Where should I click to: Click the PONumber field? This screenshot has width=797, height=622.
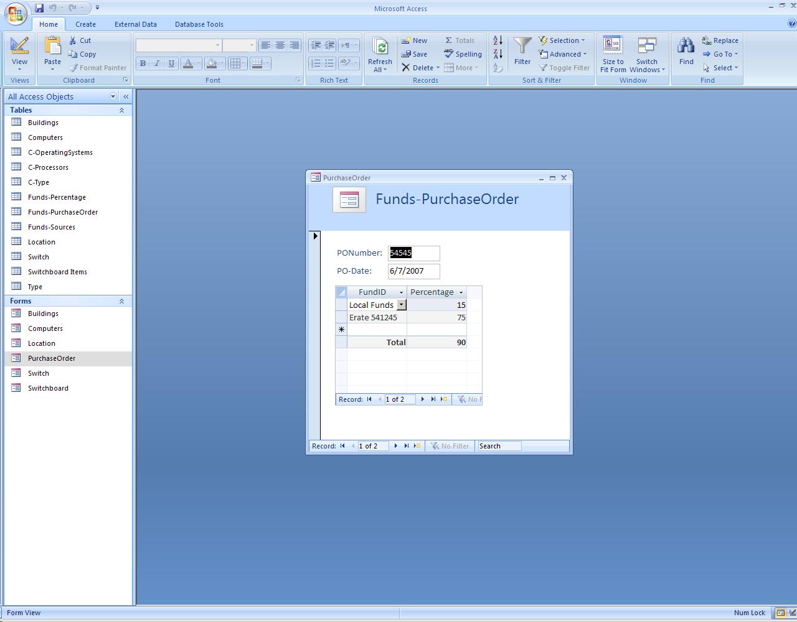[414, 253]
